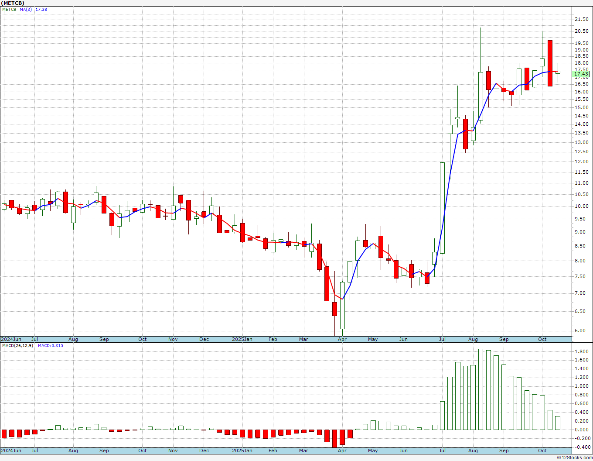The image size is (593, 461).
Task: Click the Jul 2025 marker on price timeline
Action: [x=442, y=339]
